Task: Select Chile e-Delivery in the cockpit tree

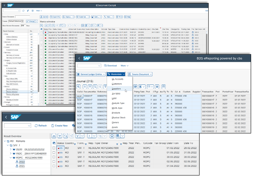Action: click(x=12, y=37)
